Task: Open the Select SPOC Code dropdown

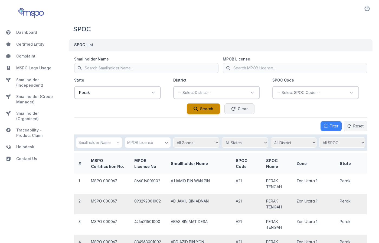Action: [x=316, y=93]
